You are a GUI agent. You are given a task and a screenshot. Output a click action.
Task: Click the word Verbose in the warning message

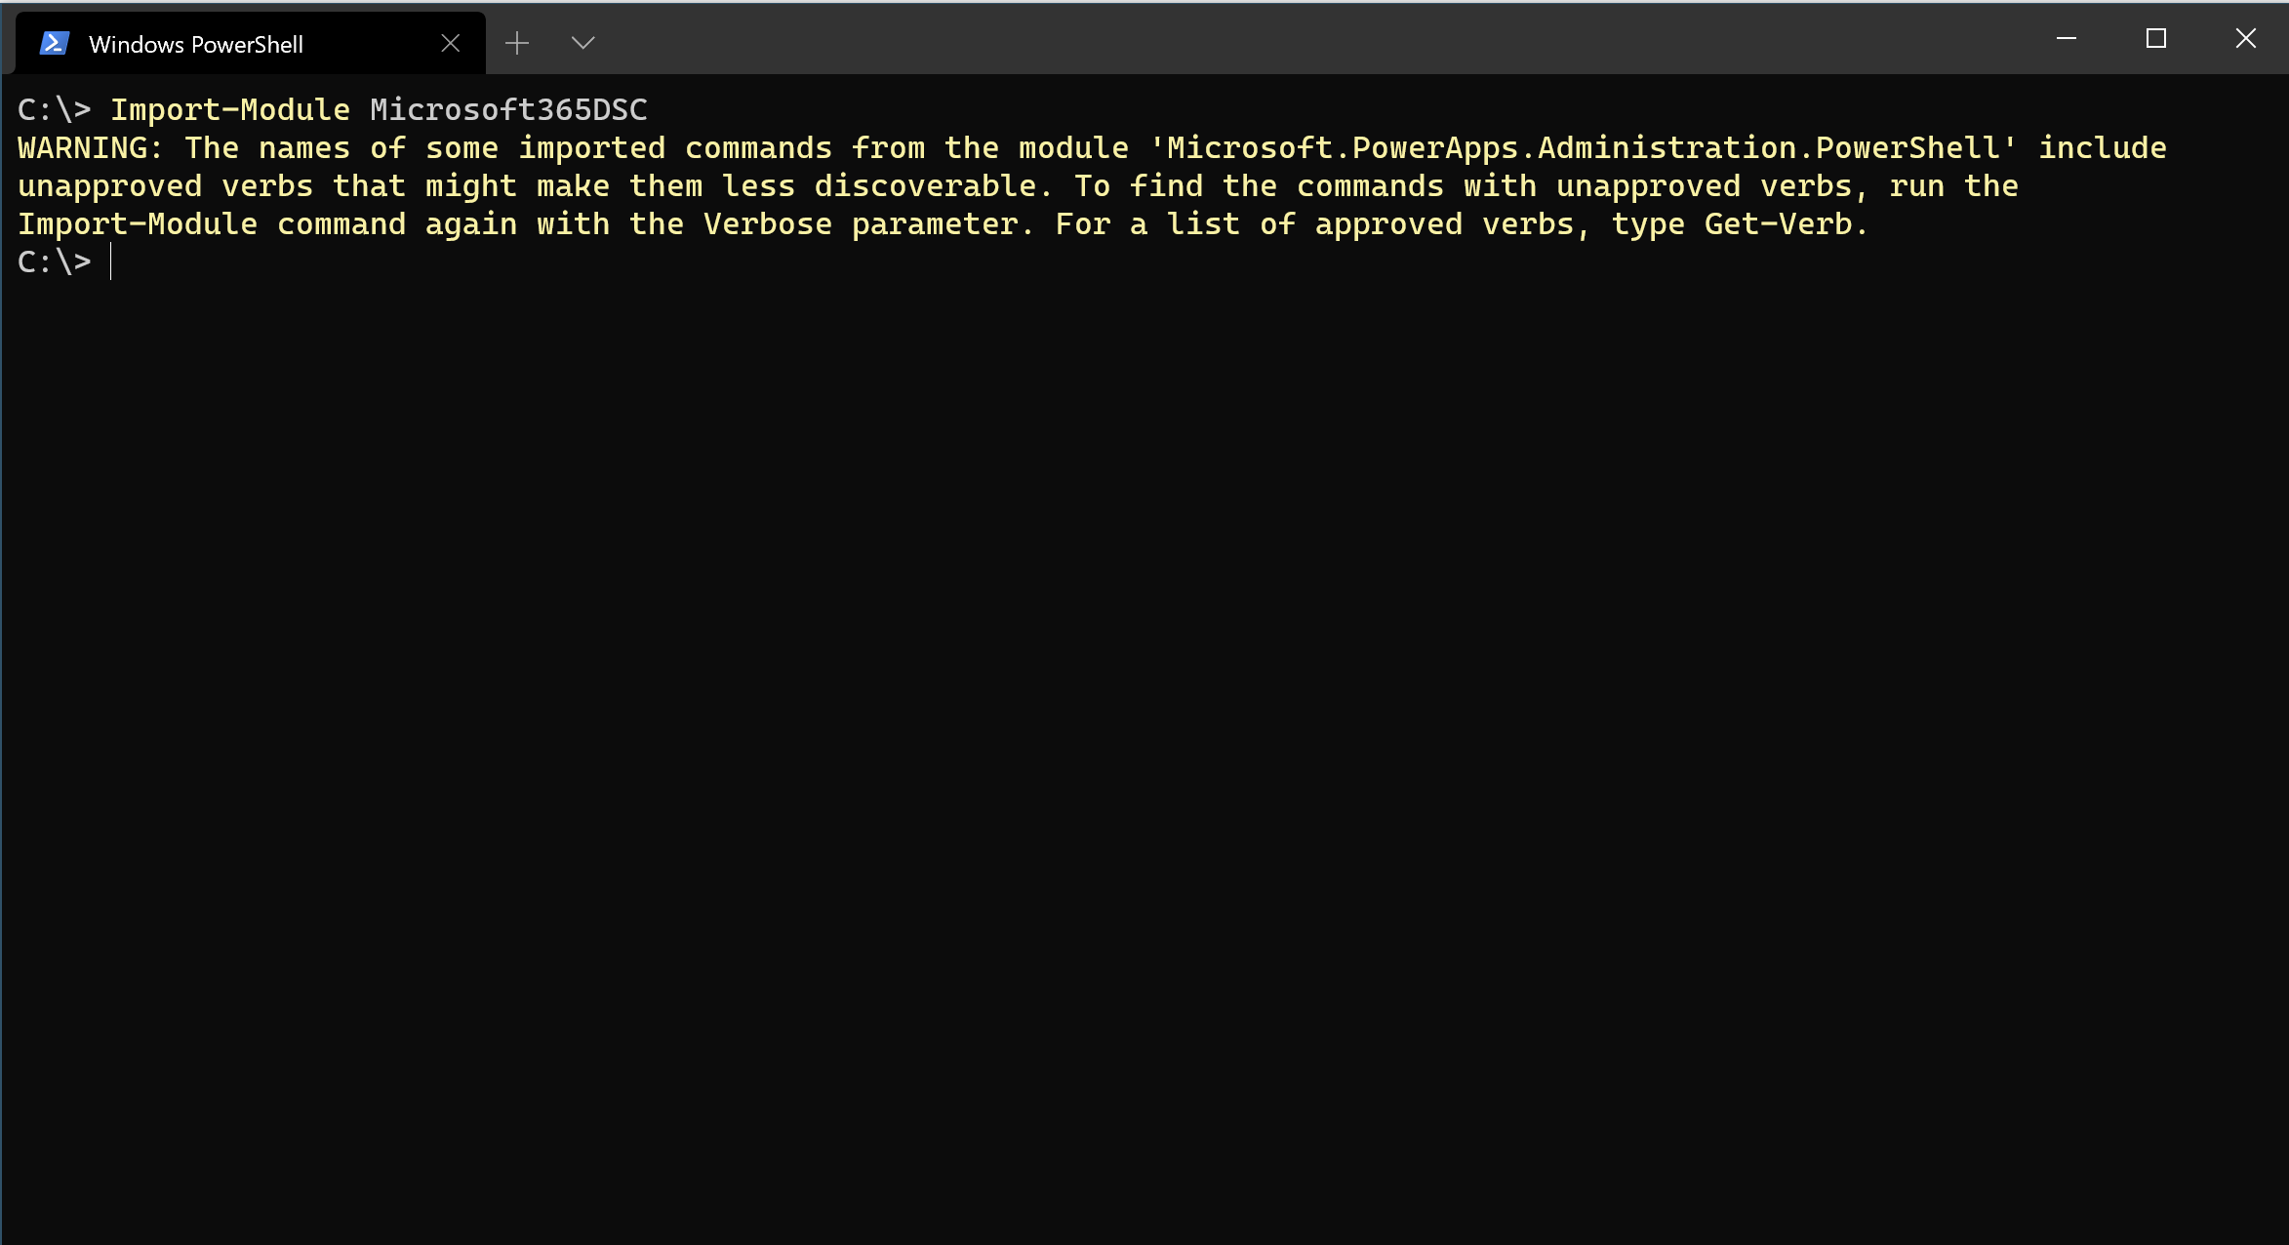[768, 223]
